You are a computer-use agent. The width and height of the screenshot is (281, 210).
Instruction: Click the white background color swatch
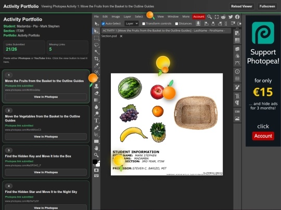[x=98, y=165]
